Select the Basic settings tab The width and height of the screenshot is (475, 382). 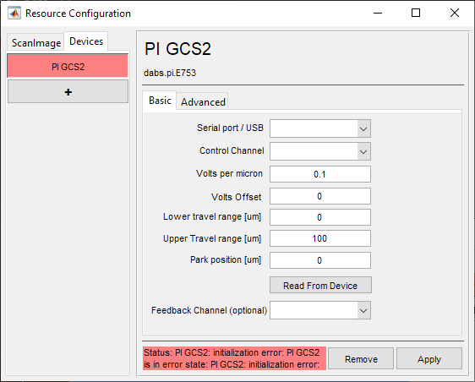pos(160,101)
